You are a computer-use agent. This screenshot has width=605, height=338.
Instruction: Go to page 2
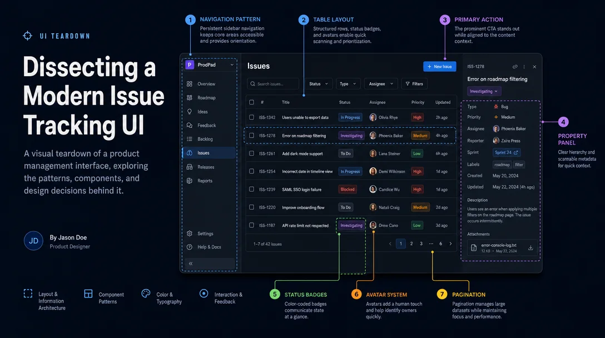[x=411, y=244]
